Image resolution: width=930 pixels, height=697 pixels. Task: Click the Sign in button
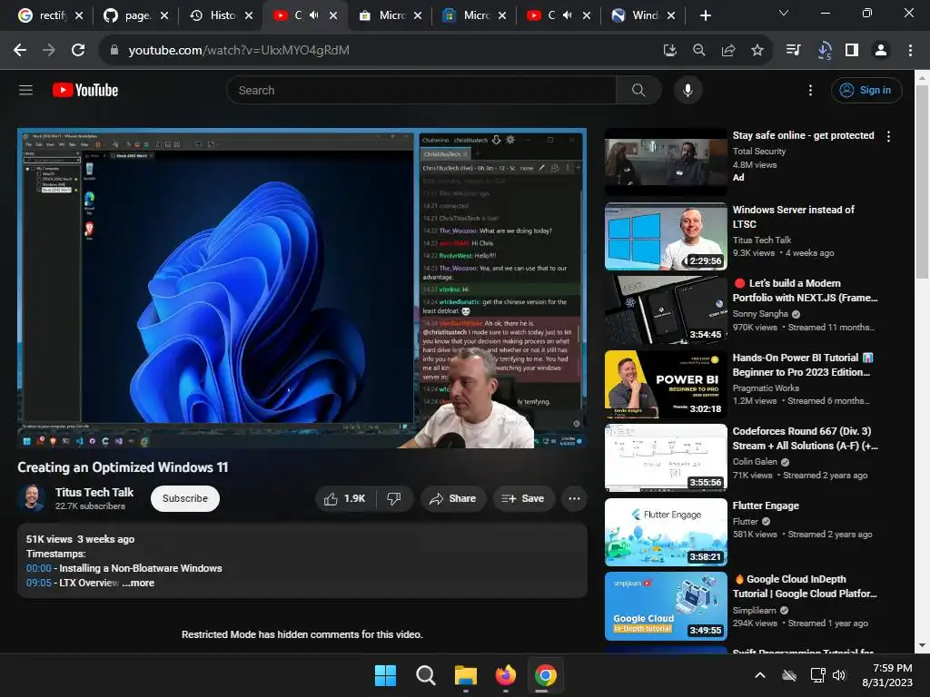click(866, 90)
